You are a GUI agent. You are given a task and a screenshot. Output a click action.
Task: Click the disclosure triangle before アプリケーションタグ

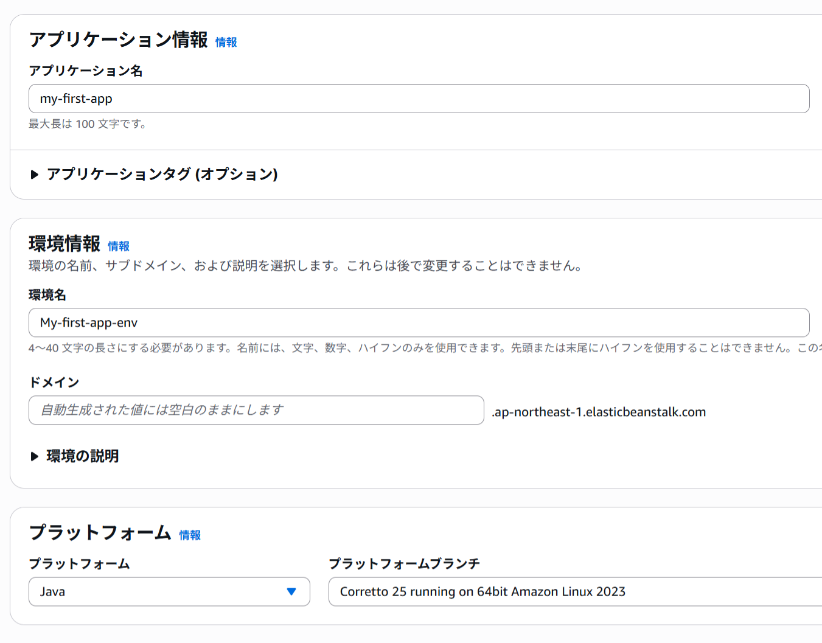35,174
